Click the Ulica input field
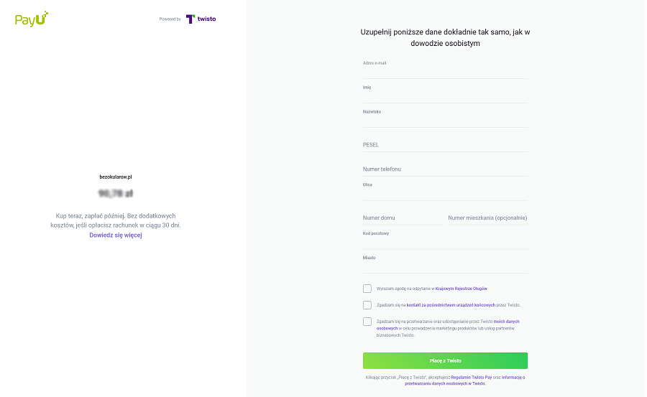The width and height of the screenshot is (647, 397). [x=445, y=191]
